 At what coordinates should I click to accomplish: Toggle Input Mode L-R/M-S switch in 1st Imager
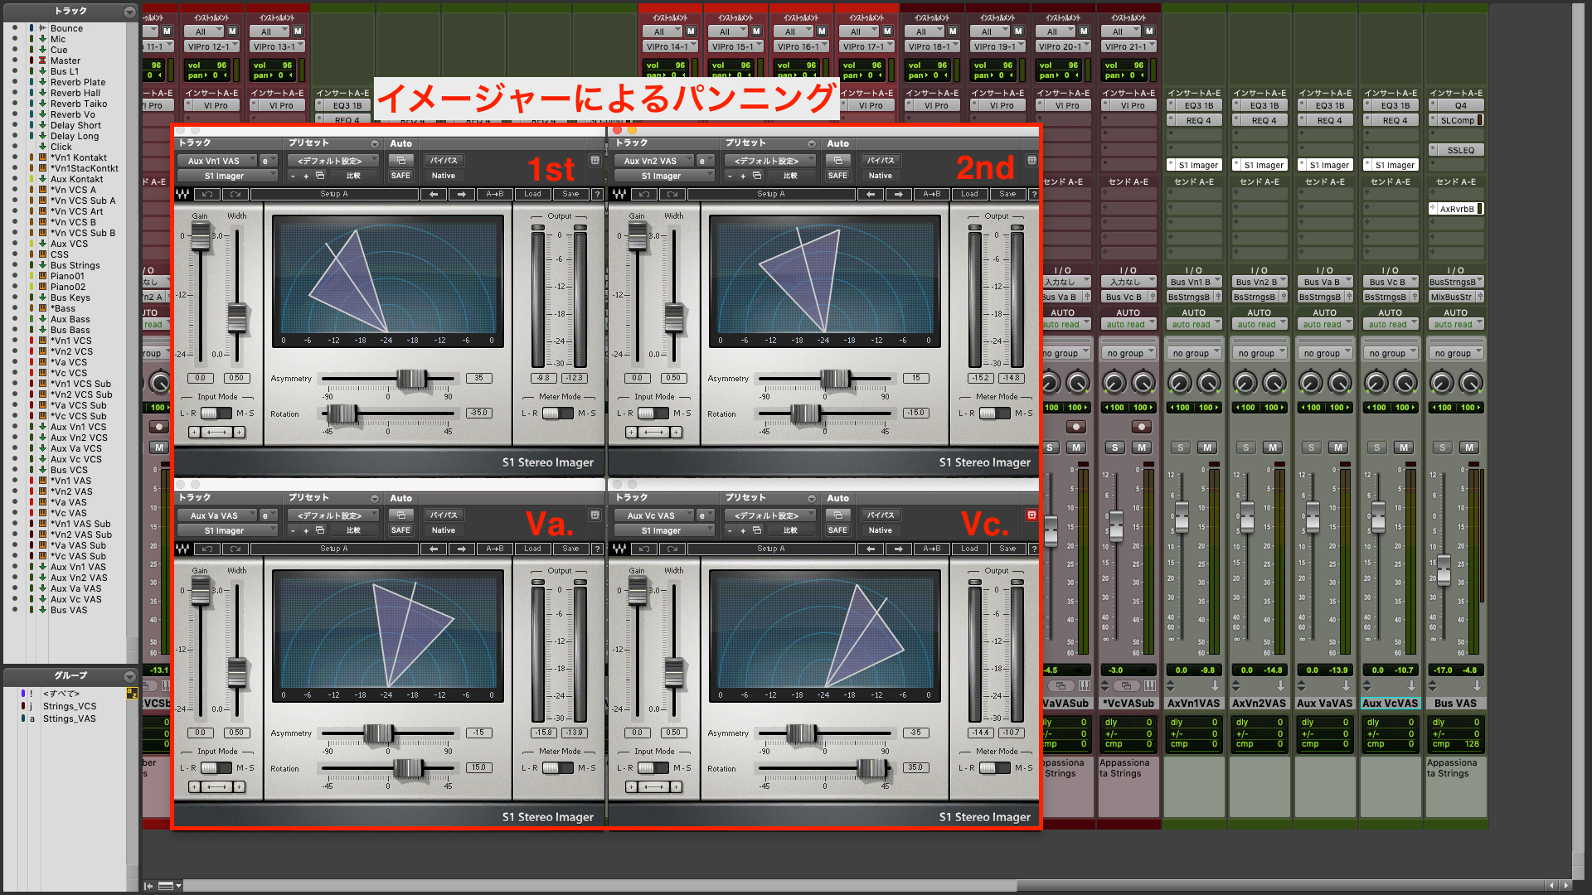point(216,414)
